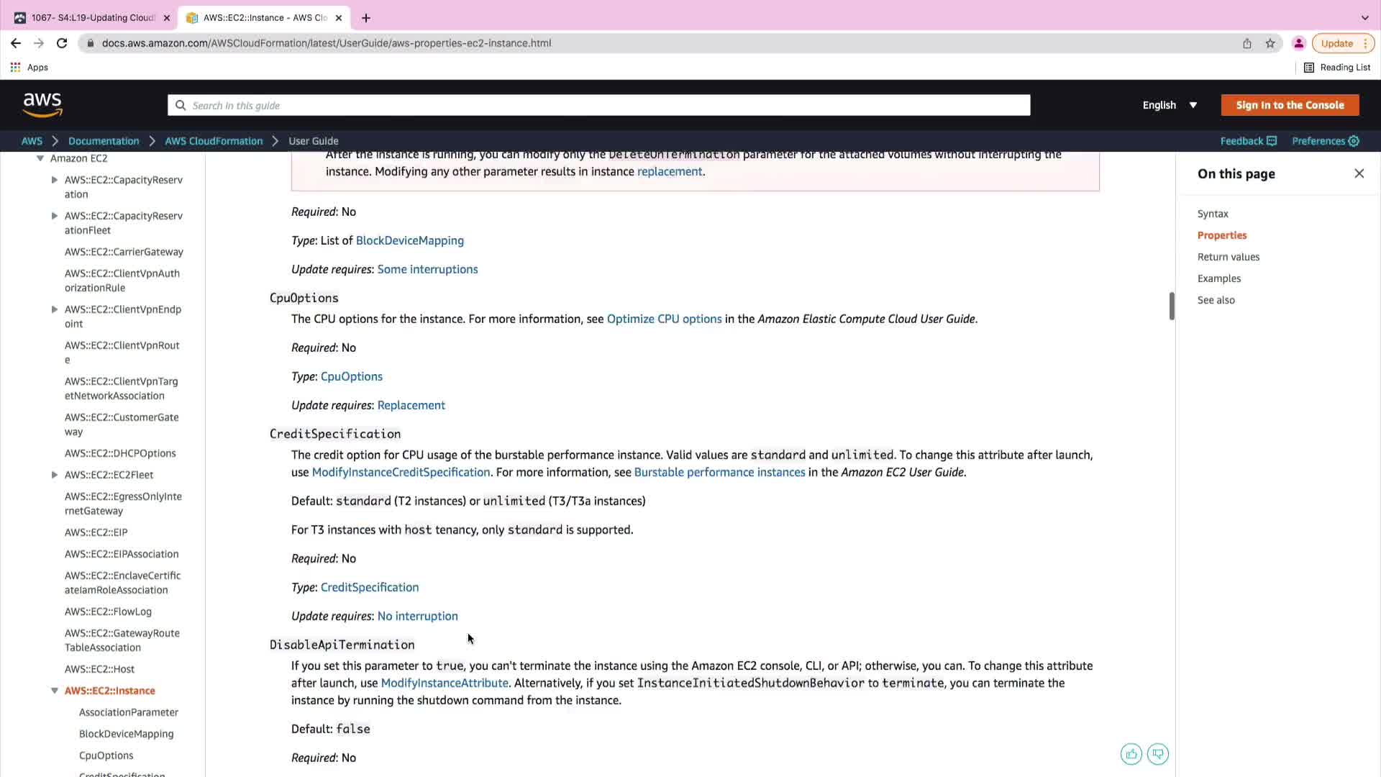The height and width of the screenshot is (777, 1381).
Task: Click the share page icon
Action: pyautogui.click(x=1247, y=43)
